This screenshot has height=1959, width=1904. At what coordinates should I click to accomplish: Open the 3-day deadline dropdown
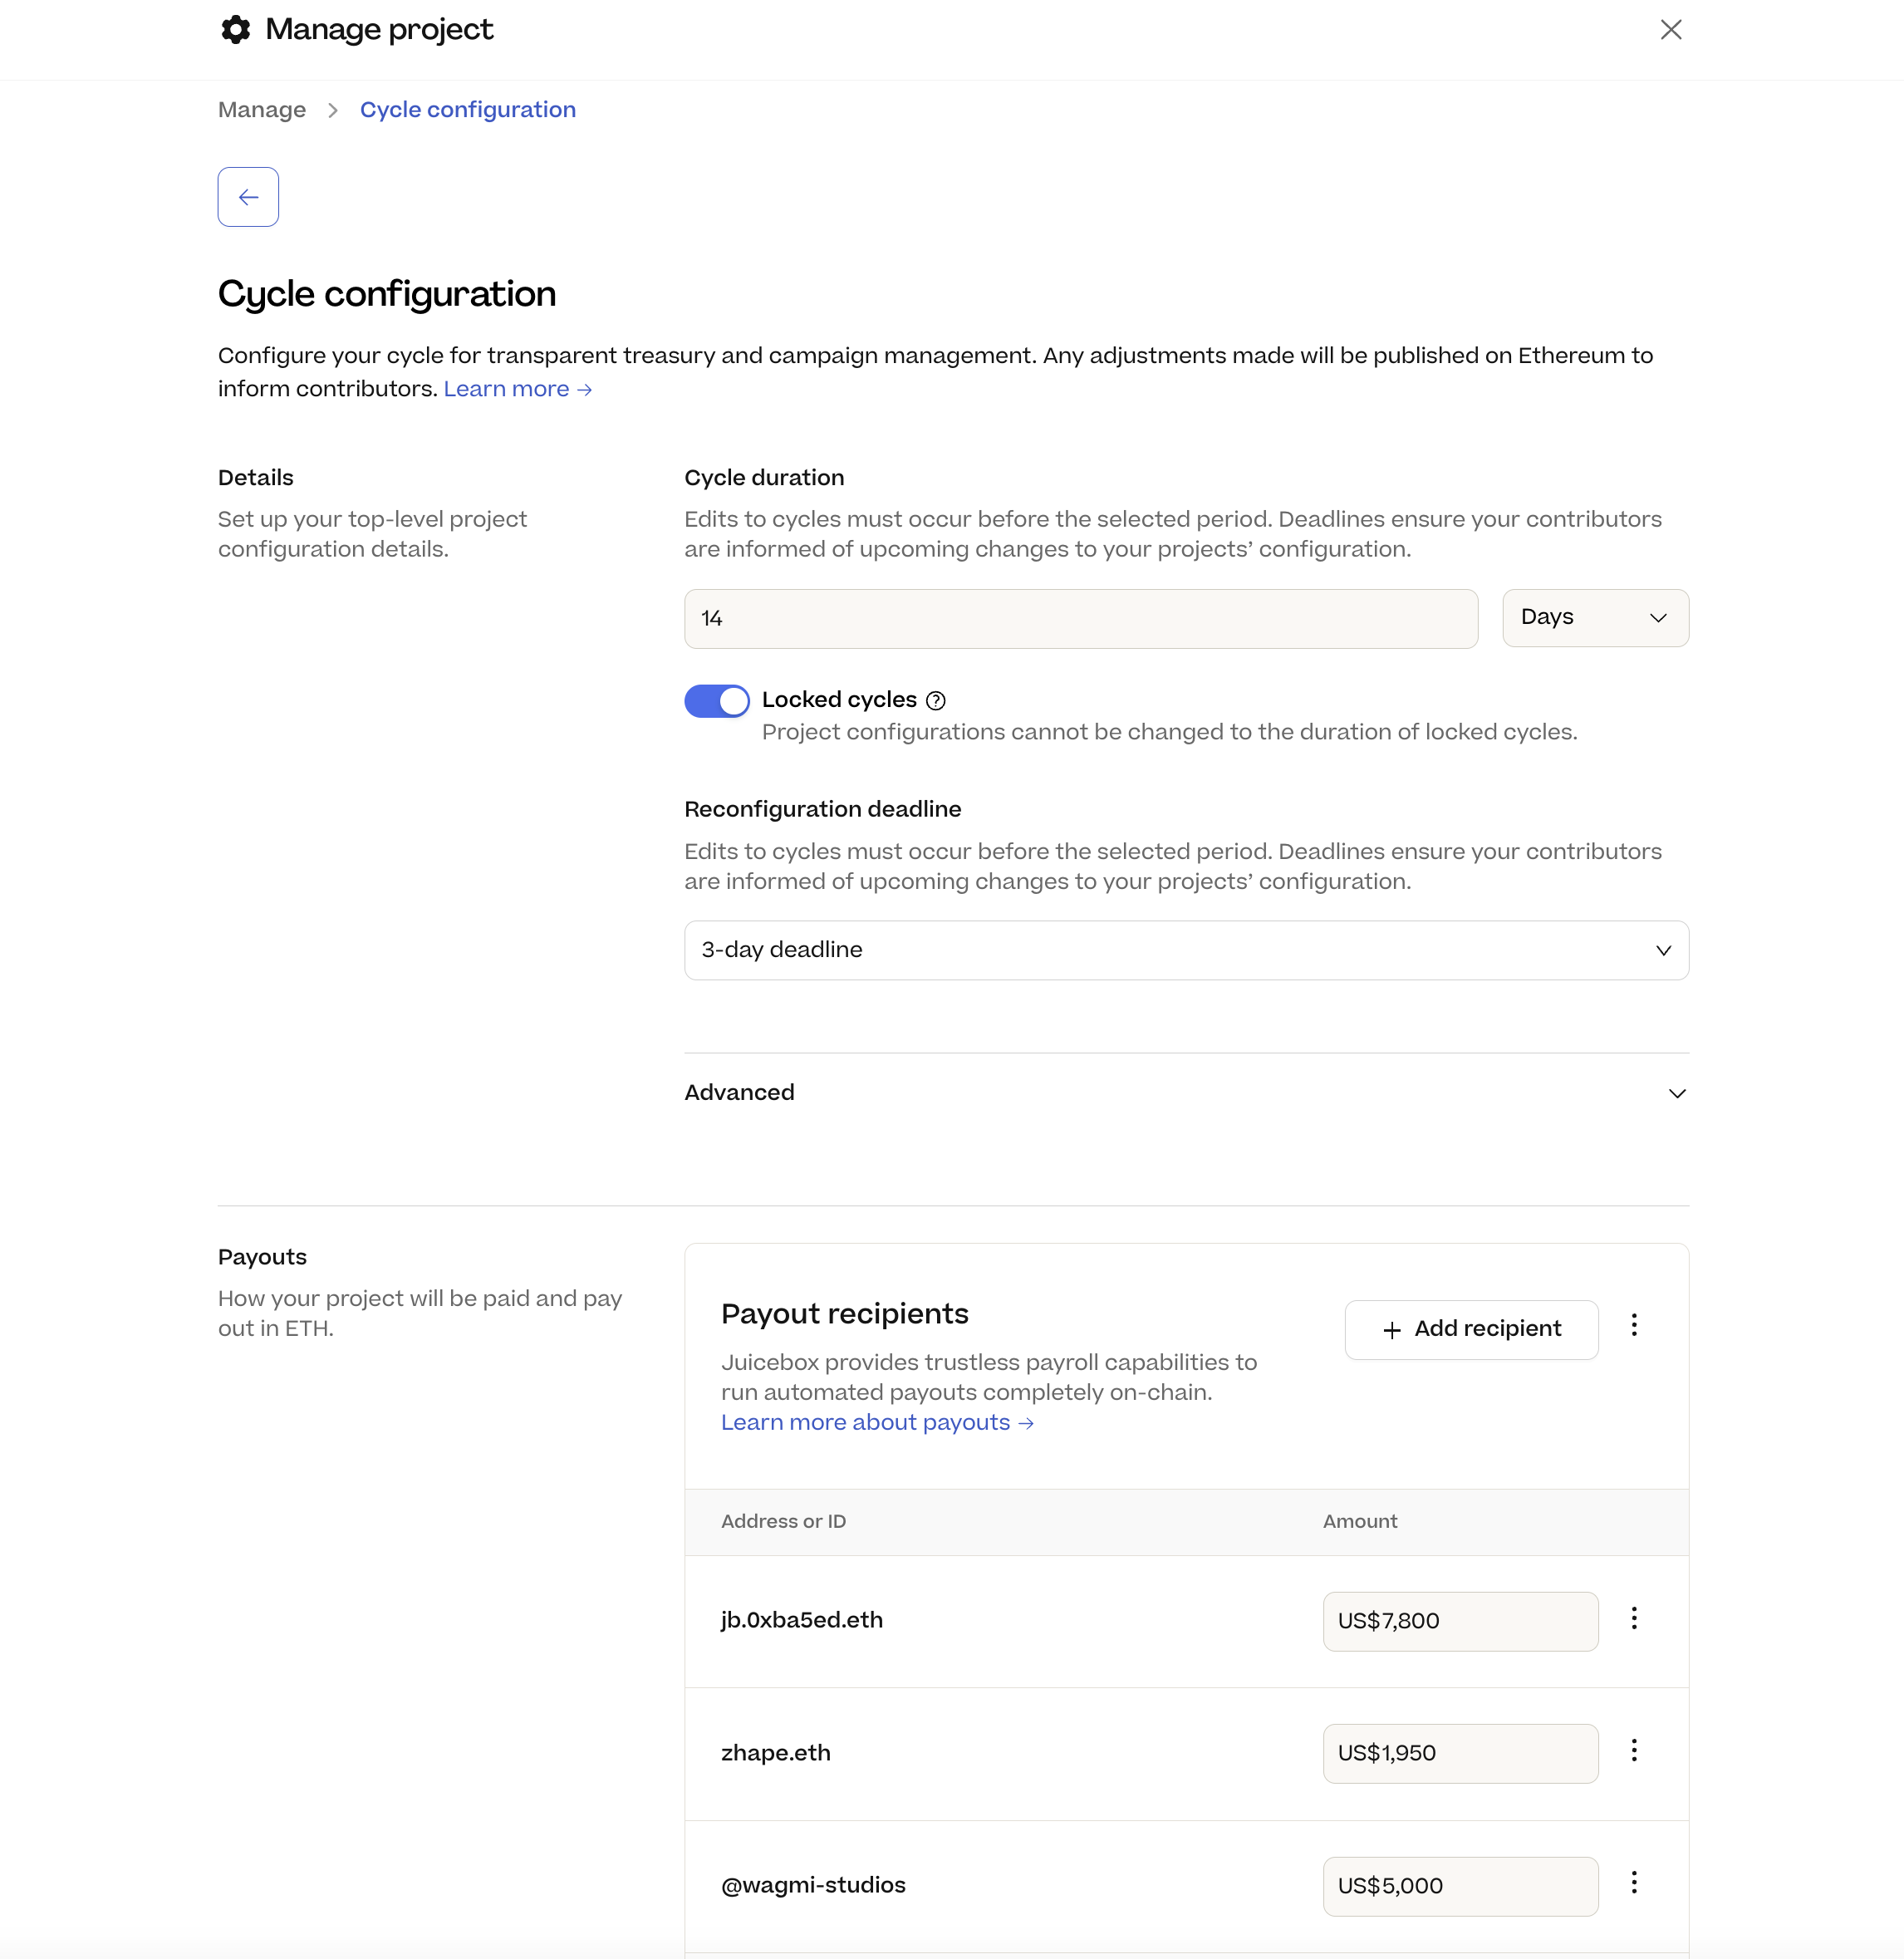point(1186,949)
